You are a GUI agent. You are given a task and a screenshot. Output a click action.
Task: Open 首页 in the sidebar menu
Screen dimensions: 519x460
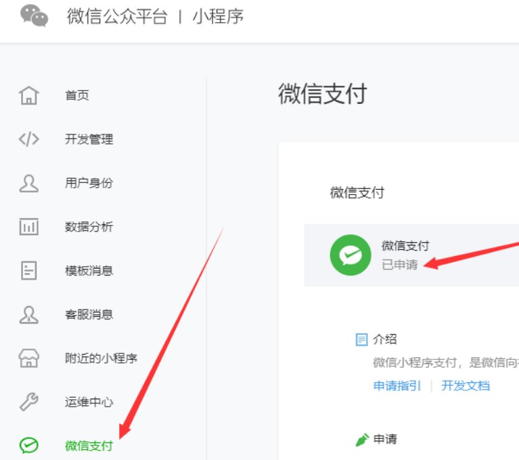(x=77, y=95)
